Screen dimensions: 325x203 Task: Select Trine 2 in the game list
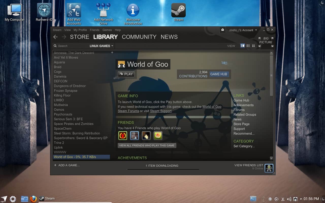click(x=59, y=143)
